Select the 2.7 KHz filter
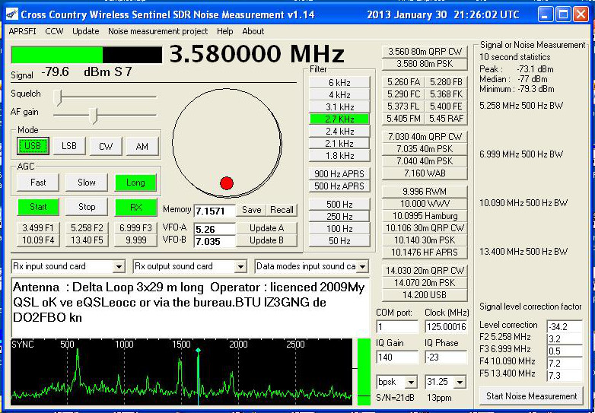595x413 pixels. (x=339, y=119)
